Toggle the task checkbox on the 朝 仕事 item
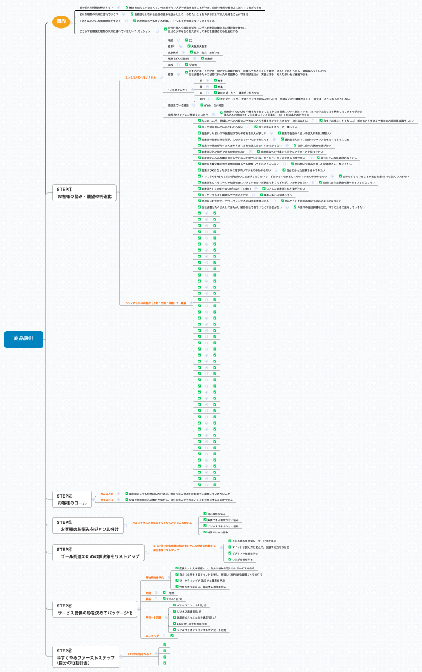 pyautogui.click(x=215, y=80)
